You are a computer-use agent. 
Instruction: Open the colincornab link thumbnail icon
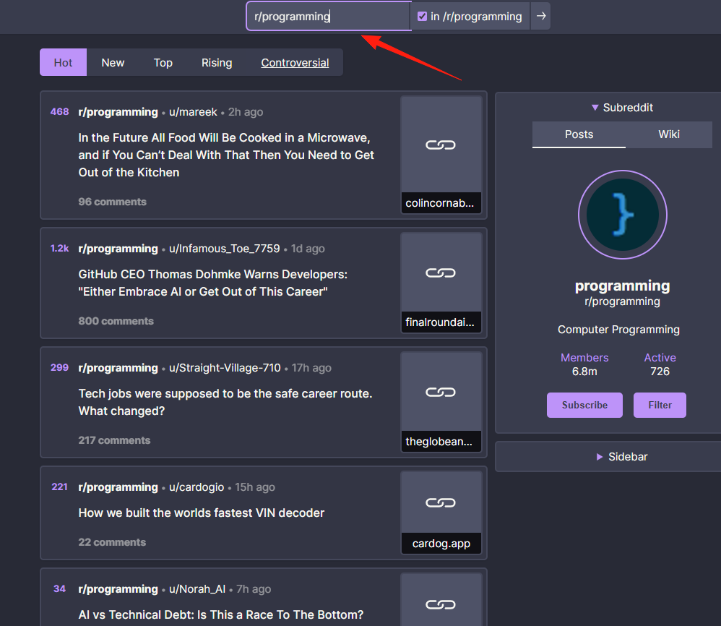441,145
